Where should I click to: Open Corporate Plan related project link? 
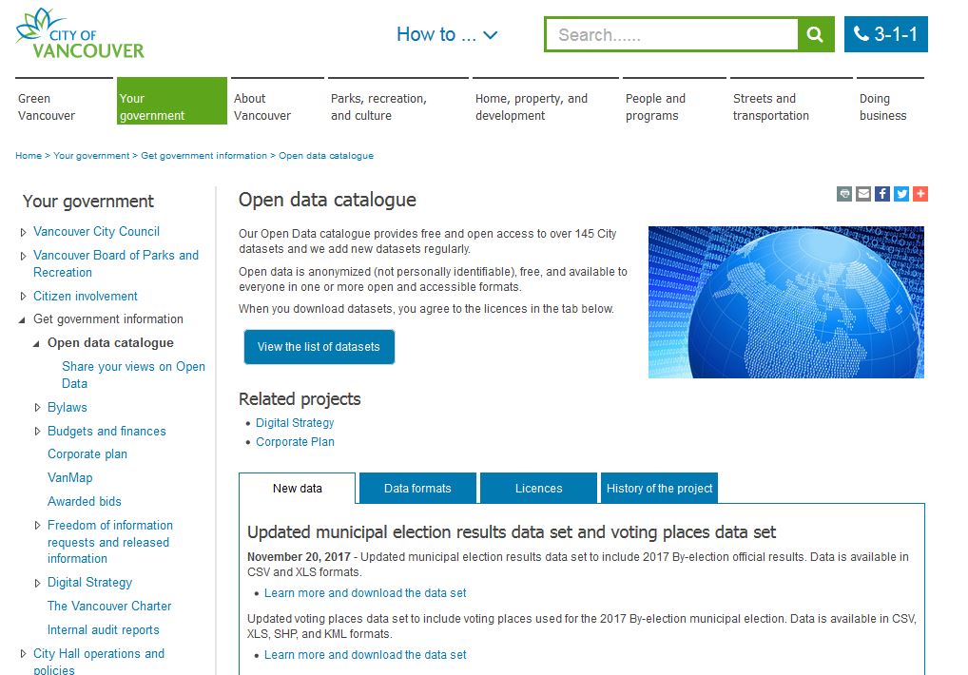pyautogui.click(x=295, y=442)
